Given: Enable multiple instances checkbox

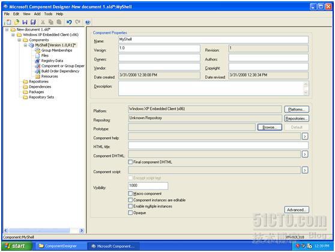Looking at the screenshot, I should [x=130, y=206].
